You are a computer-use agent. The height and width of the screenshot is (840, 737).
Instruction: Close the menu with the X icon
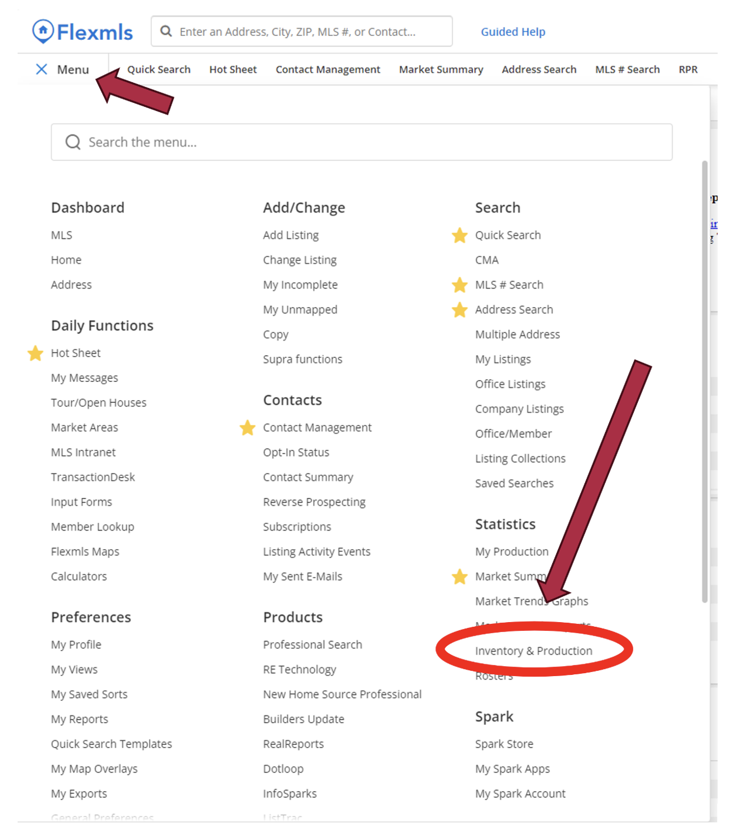pos(42,69)
